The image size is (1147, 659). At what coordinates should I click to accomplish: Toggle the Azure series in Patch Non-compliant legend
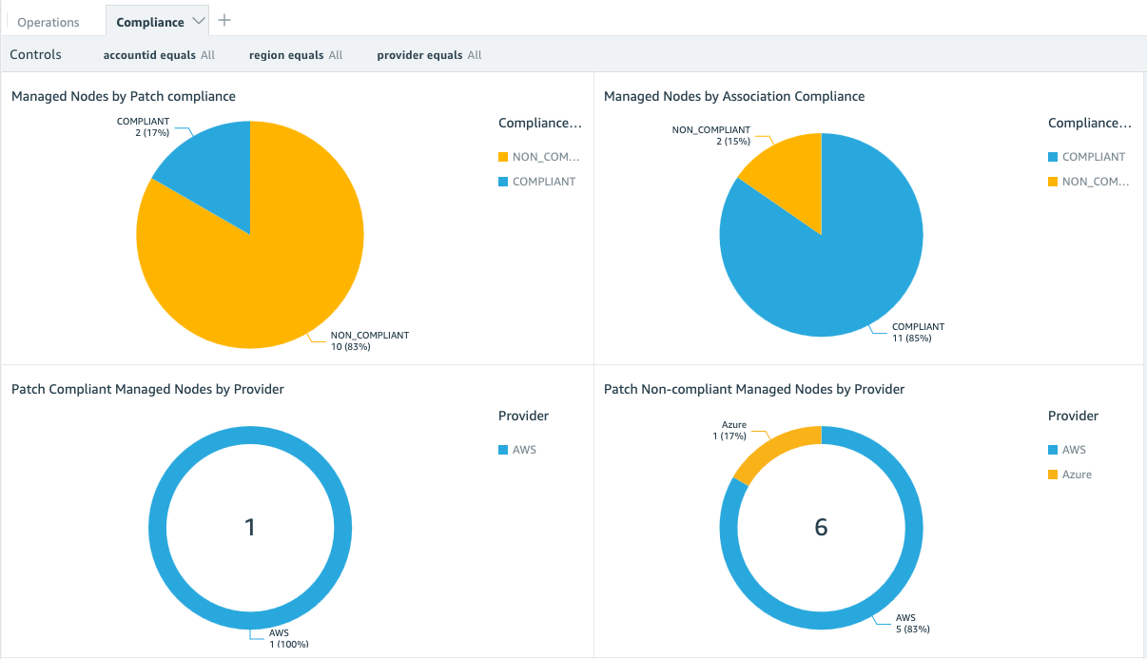pos(1074,474)
